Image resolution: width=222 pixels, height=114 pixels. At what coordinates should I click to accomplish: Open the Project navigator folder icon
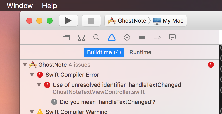tap(66, 38)
